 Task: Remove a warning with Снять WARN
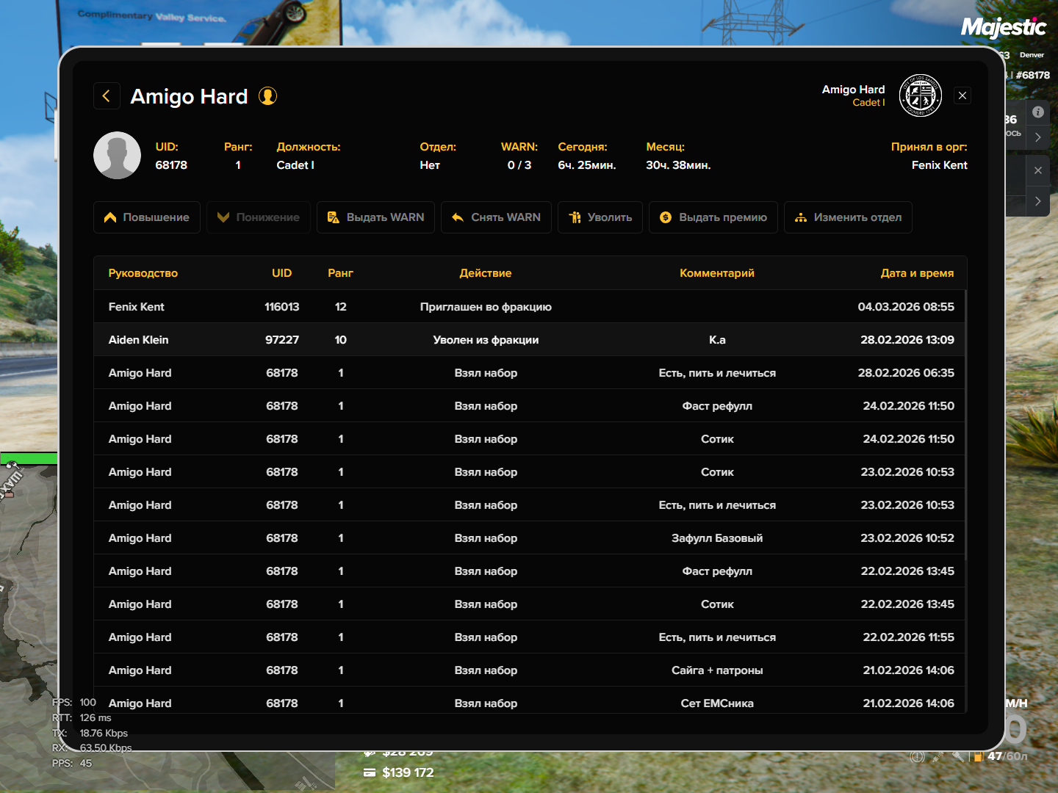[x=496, y=217]
